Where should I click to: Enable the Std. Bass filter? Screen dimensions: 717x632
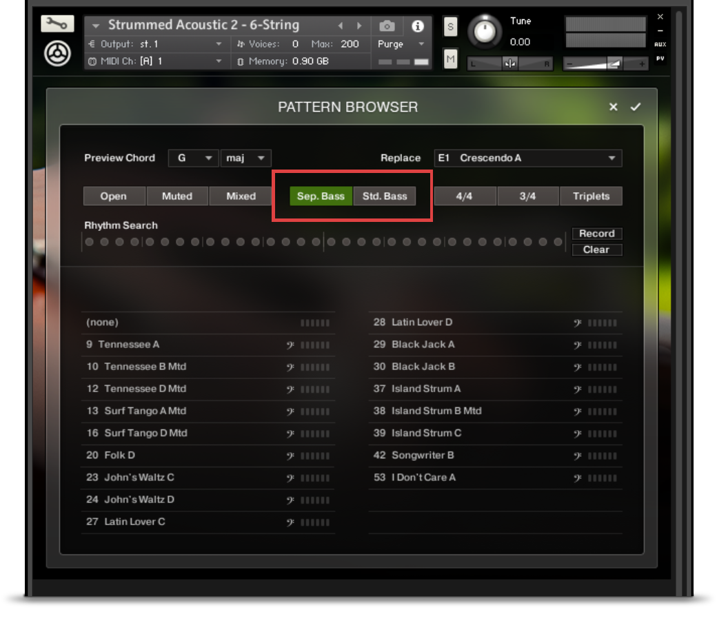(x=385, y=196)
